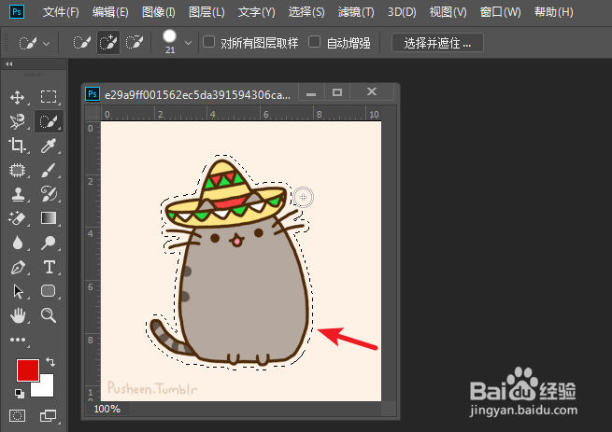Select the Crop tool
The height and width of the screenshot is (432, 612).
[17, 145]
